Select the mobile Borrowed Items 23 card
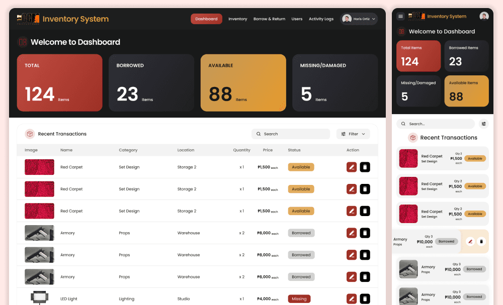 [466, 56]
